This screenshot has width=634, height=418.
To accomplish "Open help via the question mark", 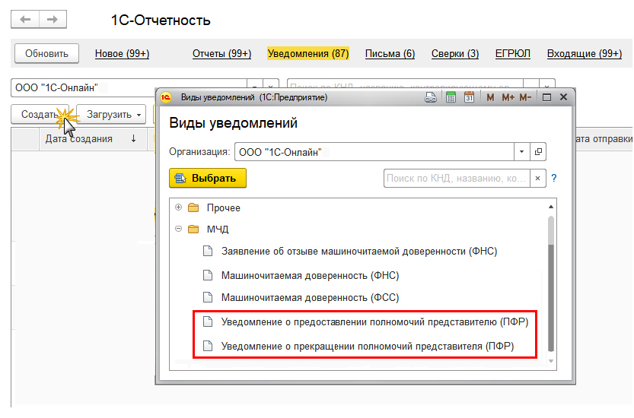I will pos(554,178).
